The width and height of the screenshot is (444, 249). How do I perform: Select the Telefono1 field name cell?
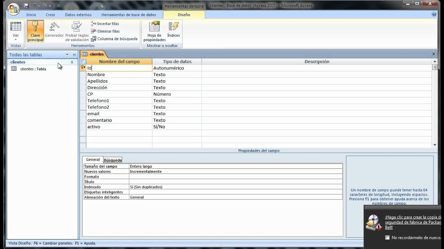pyautogui.click(x=119, y=101)
